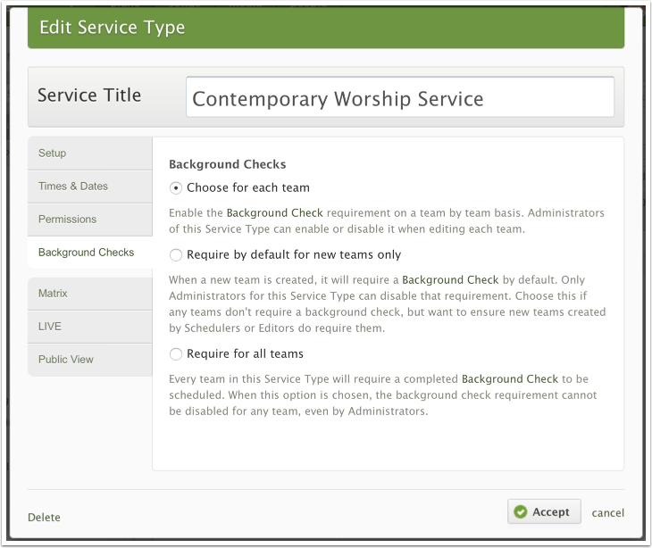Screen dimensions: 652x548
Task: Open Background Check link in new teams description
Action: click(x=450, y=280)
